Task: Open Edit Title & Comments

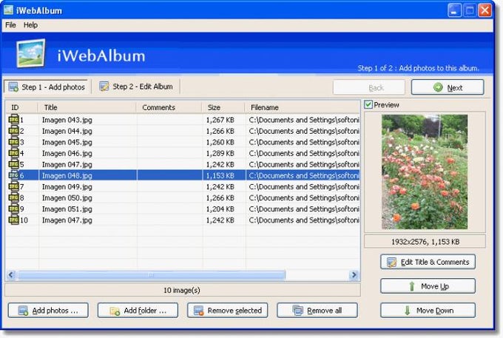Action: (428, 262)
